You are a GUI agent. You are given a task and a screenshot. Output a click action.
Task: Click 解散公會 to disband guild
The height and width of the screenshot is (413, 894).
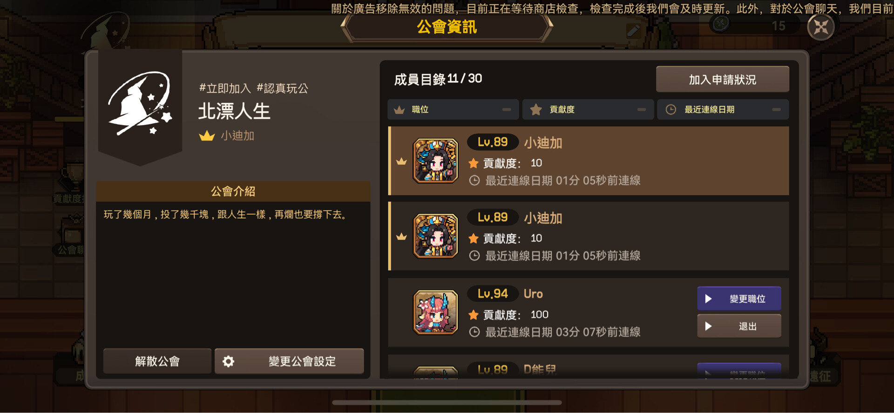(157, 361)
